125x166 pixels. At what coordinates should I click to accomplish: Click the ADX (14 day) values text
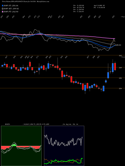point(70,124)
